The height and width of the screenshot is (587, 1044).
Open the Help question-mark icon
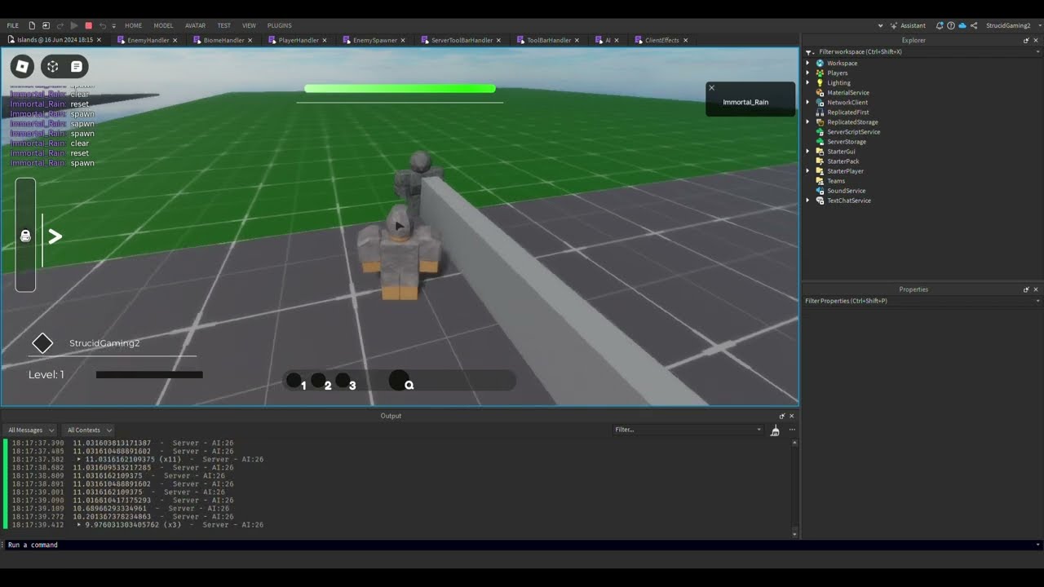point(951,25)
